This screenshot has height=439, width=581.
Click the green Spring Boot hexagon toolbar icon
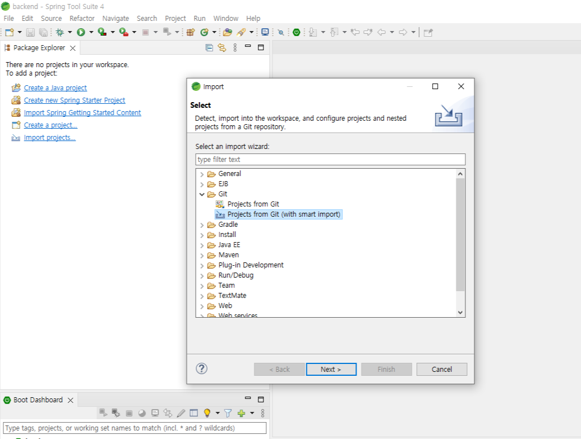(297, 32)
